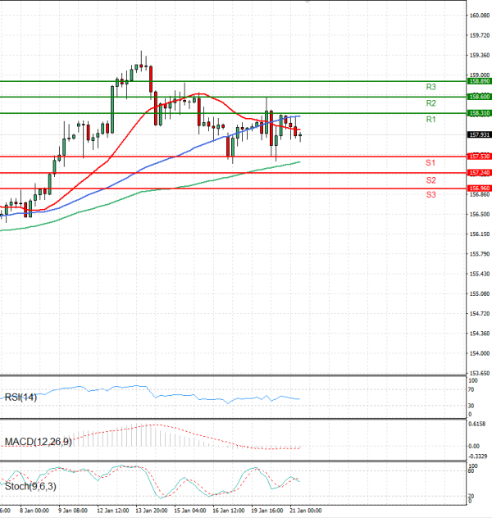The height and width of the screenshot is (518, 492).
Task: Click the 13 Jan 20:00 time axis label
Action: coord(151,509)
